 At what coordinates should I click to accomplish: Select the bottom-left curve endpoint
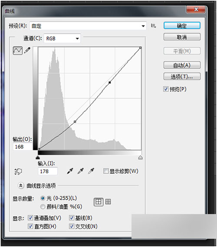(x=39, y=149)
